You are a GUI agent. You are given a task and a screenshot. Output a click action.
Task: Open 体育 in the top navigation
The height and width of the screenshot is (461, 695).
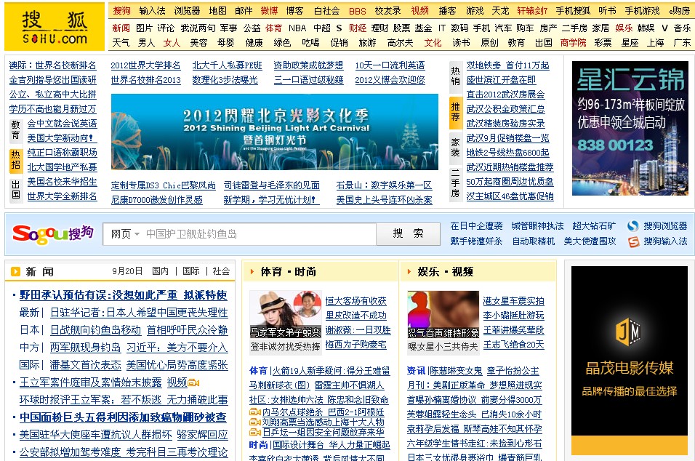[x=273, y=28]
